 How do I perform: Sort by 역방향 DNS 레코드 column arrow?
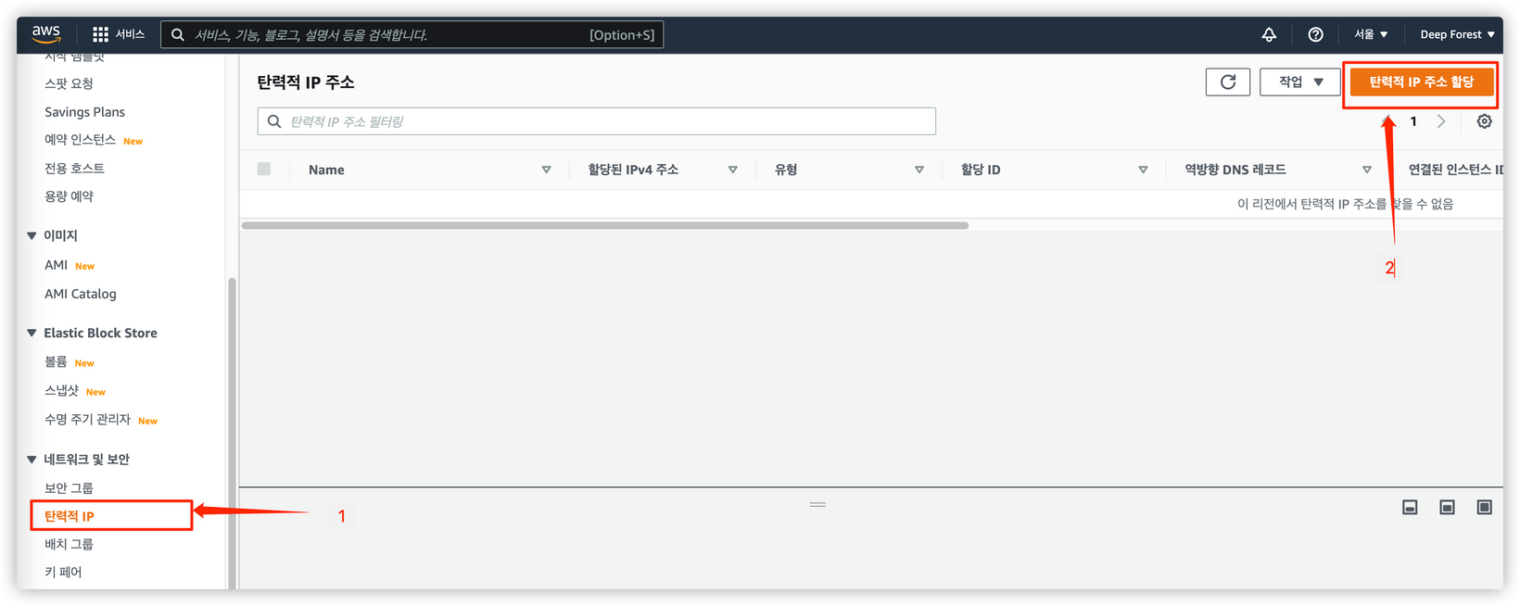click(1366, 170)
